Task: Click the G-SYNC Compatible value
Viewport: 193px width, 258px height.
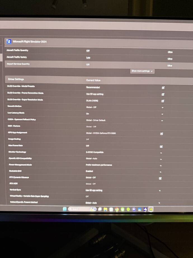Action: pyautogui.click(x=95, y=152)
